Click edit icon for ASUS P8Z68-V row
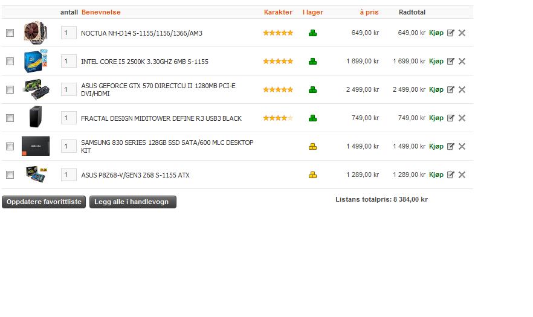This screenshot has height=317, width=533. [450, 175]
